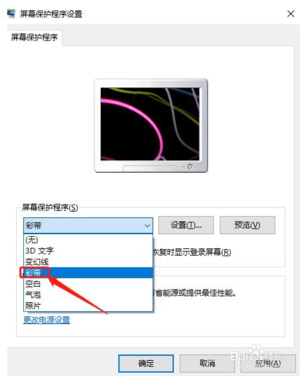
Task: Close the screen saver settings dialog
Action: [x=290, y=14]
